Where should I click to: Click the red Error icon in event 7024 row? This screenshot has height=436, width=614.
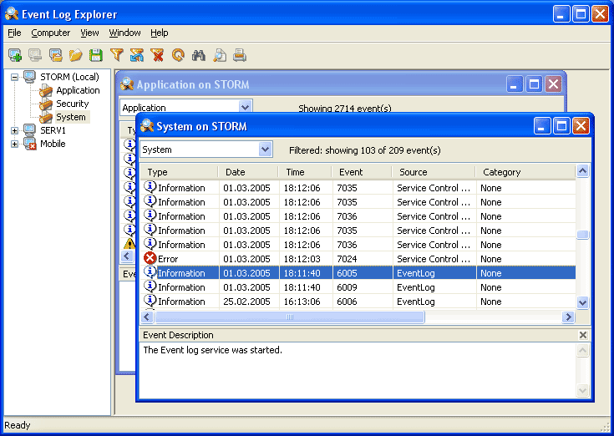[x=150, y=258]
